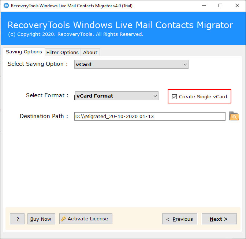Open the Select Saving Option dropdown

coord(131,64)
